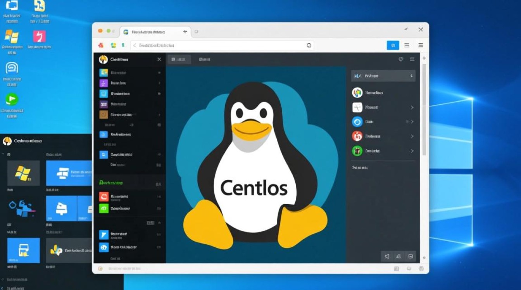Open the Windows flag desktop shortcut
The width and height of the screenshot is (521, 290).
pyautogui.click(x=12, y=37)
